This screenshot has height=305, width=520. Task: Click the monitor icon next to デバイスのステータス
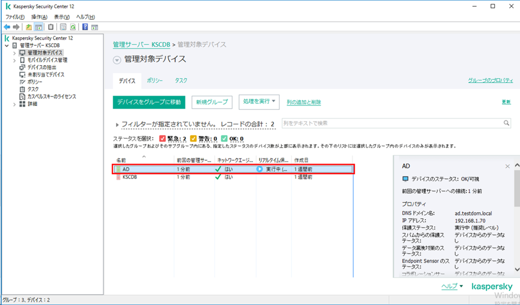coord(406,179)
